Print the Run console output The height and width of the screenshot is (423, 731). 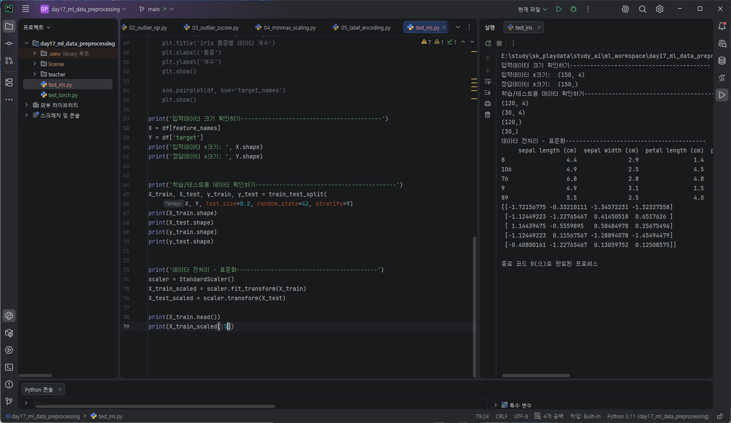[x=488, y=103]
